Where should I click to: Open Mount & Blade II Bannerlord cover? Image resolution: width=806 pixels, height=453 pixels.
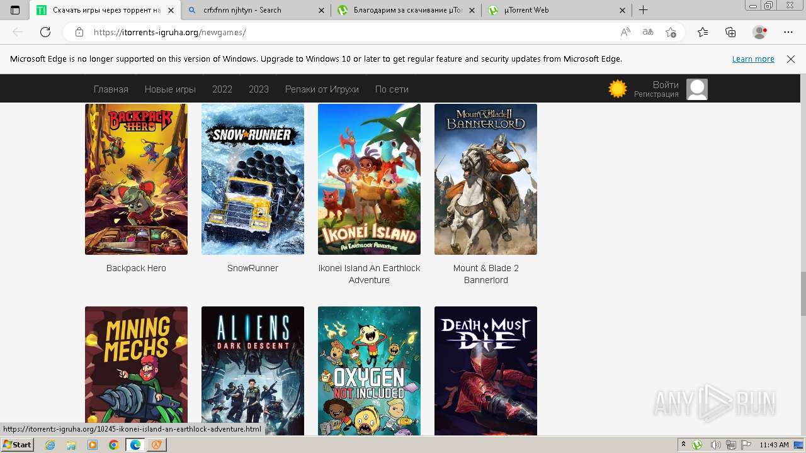(485, 179)
